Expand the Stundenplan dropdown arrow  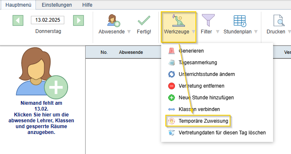(x=256, y=32)
